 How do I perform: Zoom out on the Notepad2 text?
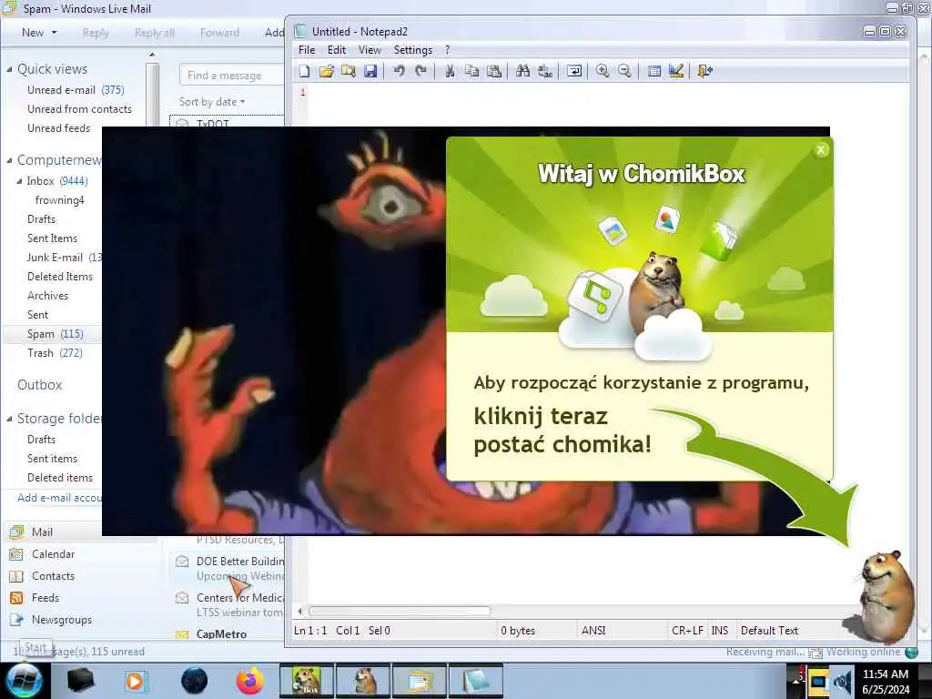[624, 71]
